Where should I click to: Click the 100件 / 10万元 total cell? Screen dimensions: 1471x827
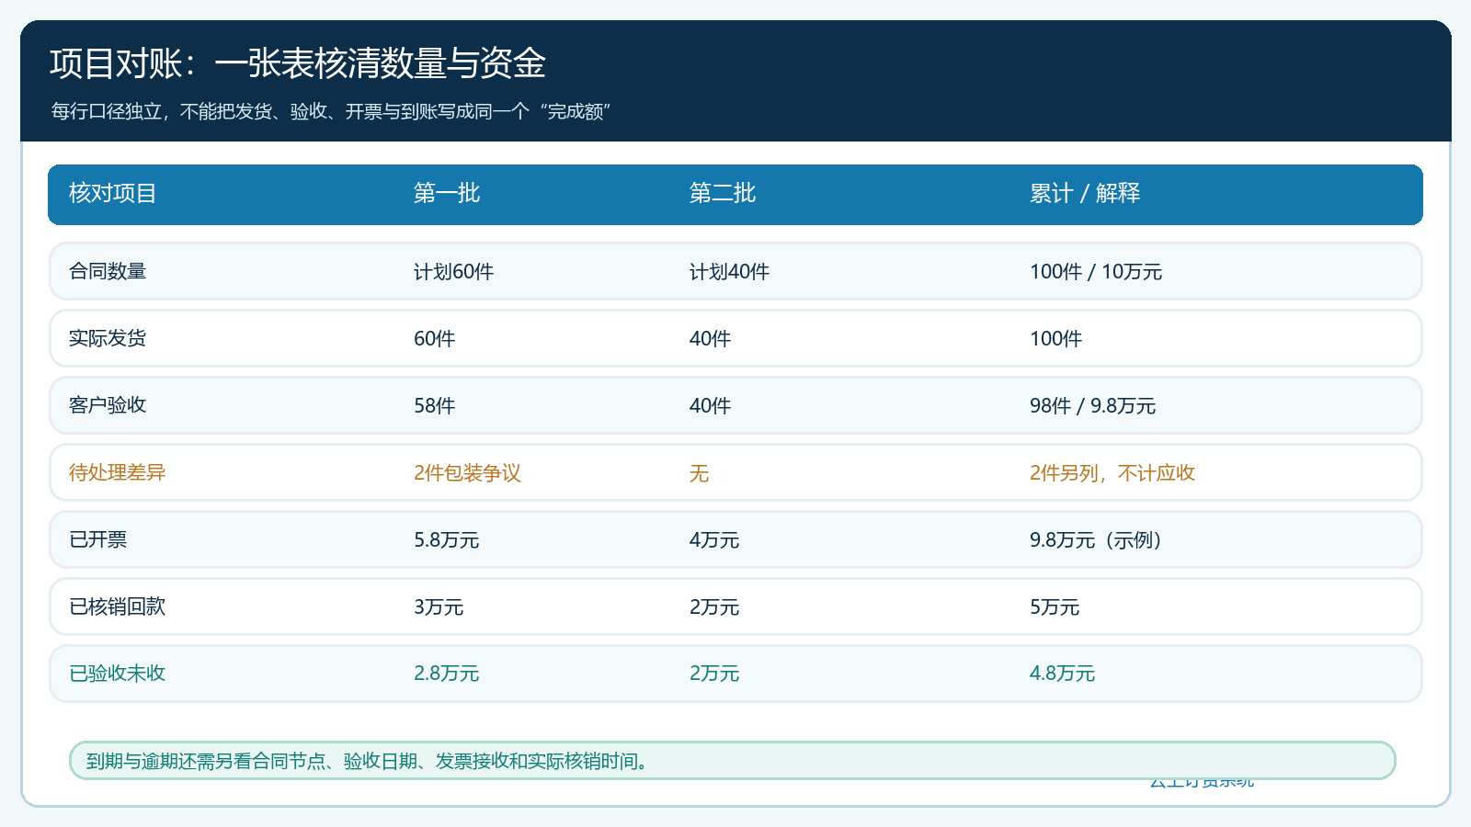[x=1096, y=272]
